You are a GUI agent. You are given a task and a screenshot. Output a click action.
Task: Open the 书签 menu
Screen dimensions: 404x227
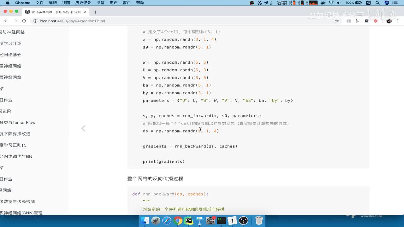[100, 3]
